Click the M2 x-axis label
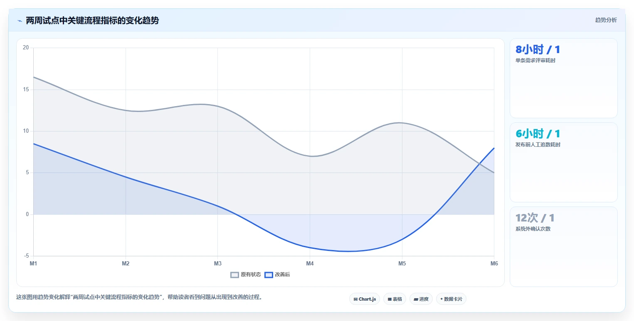The width and height of the screenshot is (634, 321). coord(126,263)
